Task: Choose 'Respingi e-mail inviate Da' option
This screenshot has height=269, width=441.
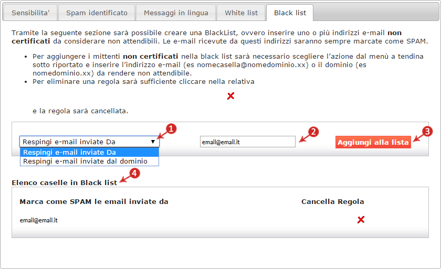Action: point(89,152)
